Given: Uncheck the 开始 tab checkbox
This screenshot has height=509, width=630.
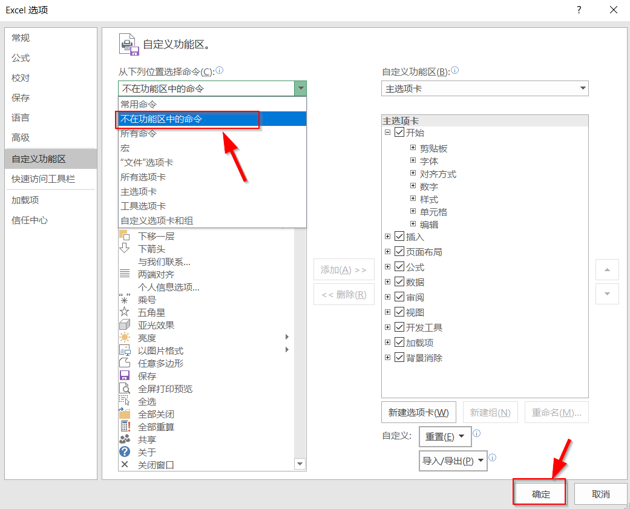Looking at the screenshot, I should (399, 132).
